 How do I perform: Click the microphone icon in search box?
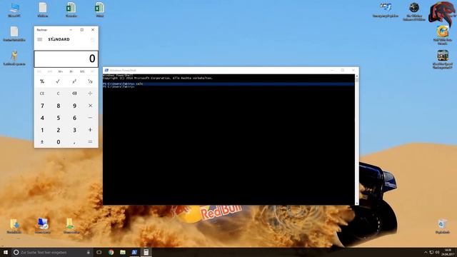tap(89, 252)
